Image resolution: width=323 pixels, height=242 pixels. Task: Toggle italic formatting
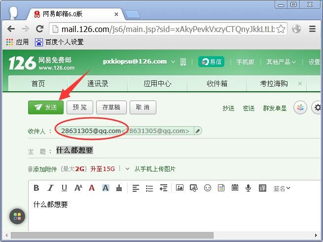(x=50, y=188)
